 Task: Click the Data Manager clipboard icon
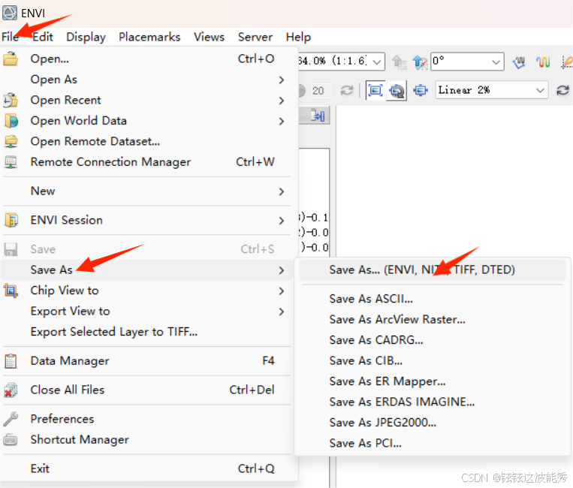(11, 361)
